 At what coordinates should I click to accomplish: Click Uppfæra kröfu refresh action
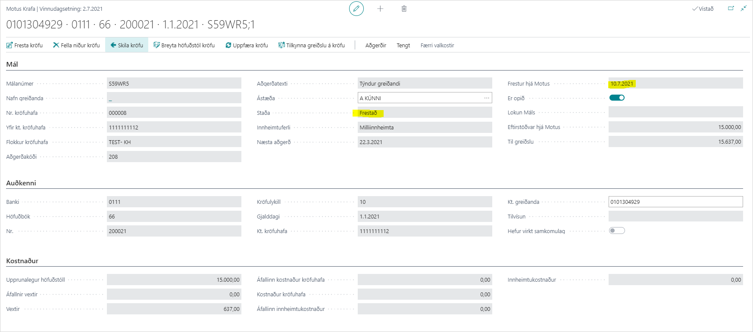coord(247,45)
